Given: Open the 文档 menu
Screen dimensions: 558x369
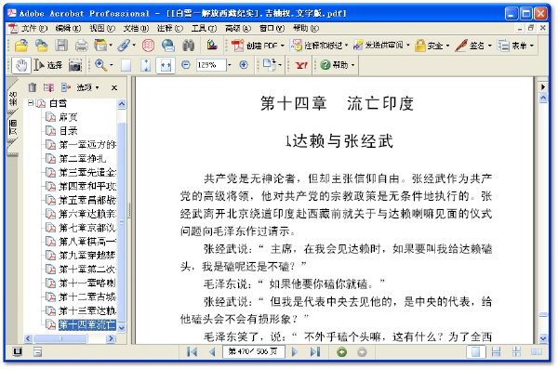Looking at the screenshot, I should click(x=136, y=28).
